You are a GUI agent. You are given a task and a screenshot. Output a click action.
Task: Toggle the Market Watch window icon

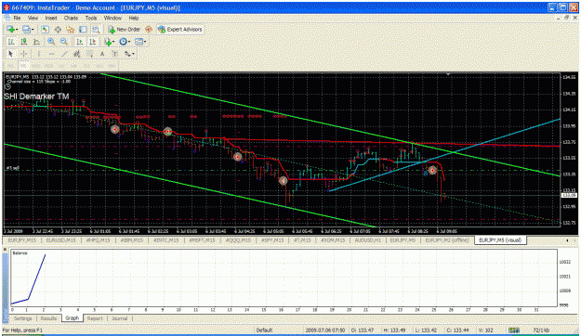(x=45, y=29)
